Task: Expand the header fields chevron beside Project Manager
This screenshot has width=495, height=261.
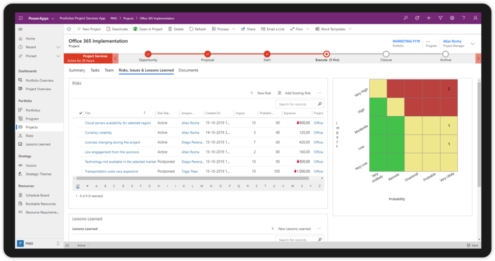Action: click(473, 44)
